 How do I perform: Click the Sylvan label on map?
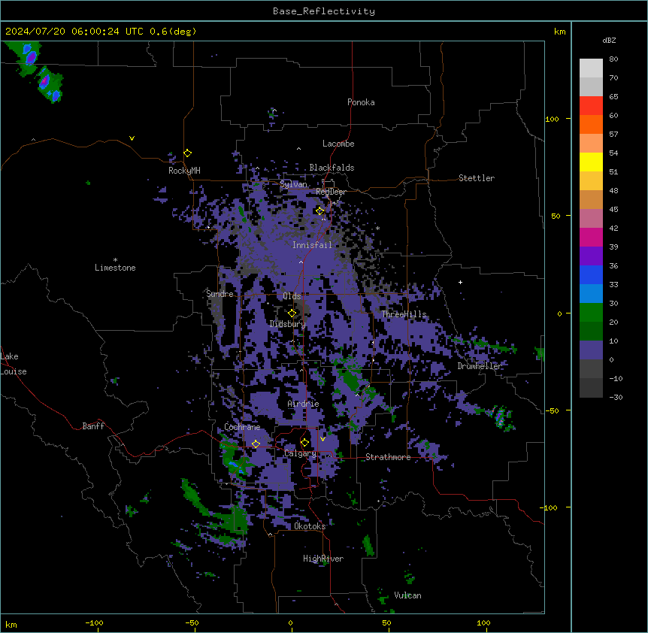[293, 184]
